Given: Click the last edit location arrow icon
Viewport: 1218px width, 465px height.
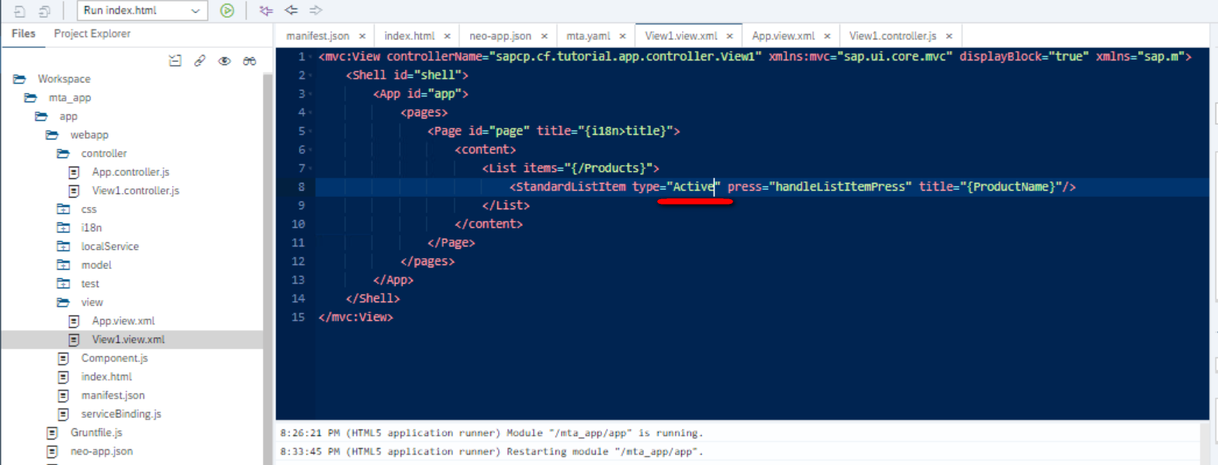Looking at the screenshot, I should coord(266,10).
